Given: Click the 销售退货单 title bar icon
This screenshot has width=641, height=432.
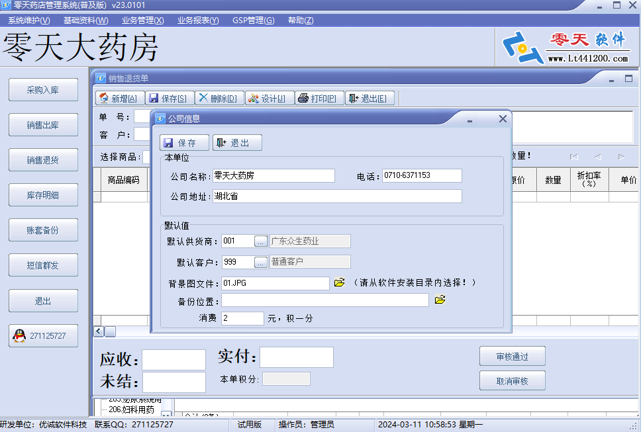Looking at the screenshot, I should pyautogui.click(x=101, y=79).
